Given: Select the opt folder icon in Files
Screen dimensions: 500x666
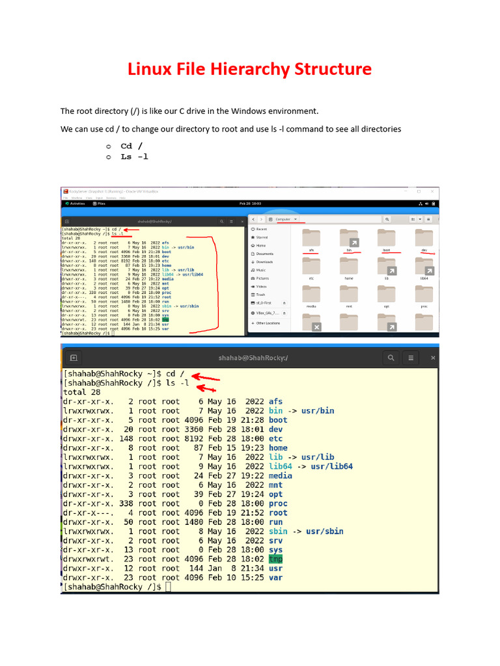Looking at the screenshot, I should (x=387, y=294).
